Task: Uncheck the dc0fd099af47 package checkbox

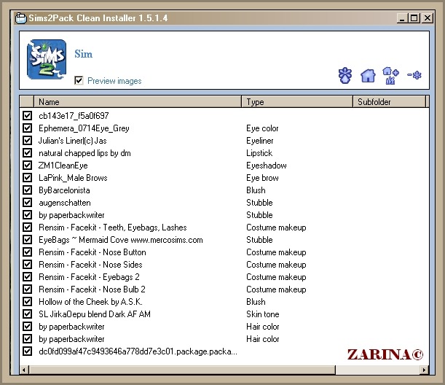Action: point(27,351)
